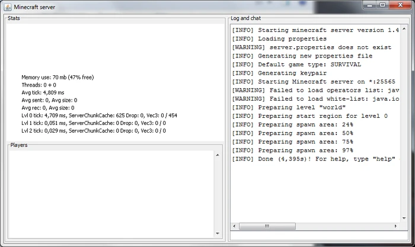Screen dimensions: 415x247
Task: Click Players list scroll down arrow
Action: click(x=218, y=233)
